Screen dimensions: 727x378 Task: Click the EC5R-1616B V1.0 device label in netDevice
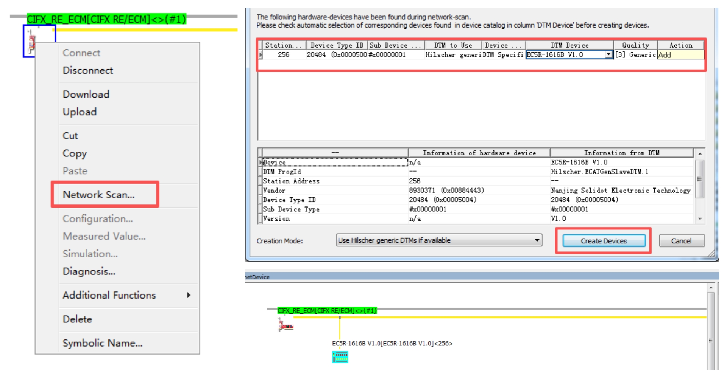[392, 344]
